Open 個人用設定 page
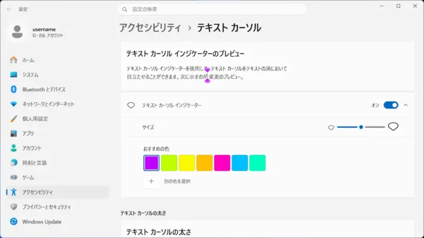Image resolution: width=424 pixels, height=238 pixels. coord(57,118)
